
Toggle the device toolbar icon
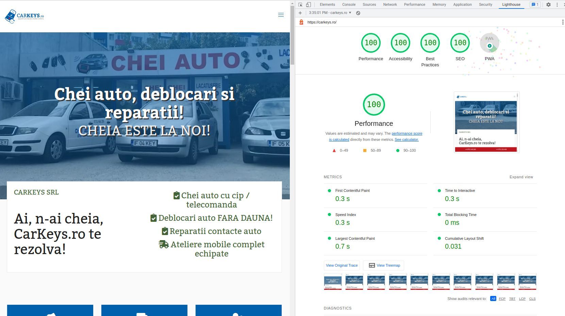(308, 5)
